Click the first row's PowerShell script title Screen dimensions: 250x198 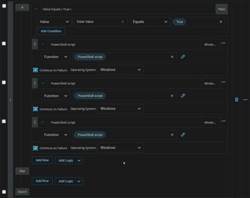pyautogui.click(x=63, y=45)
